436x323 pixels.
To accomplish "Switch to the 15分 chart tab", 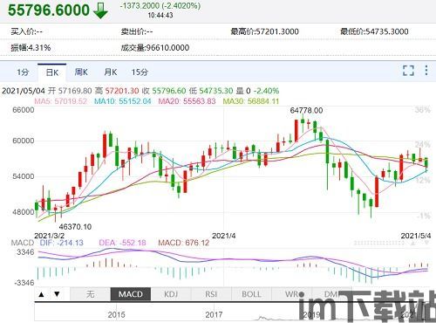I will (x=140, y=72).
